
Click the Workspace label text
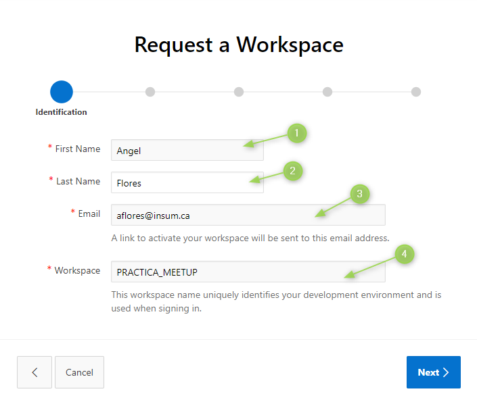77,270
